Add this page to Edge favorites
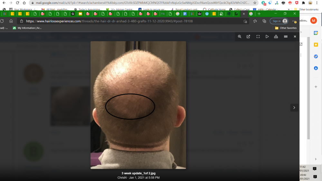The image size is (322, 181). pyautogui.click(x=245, y=21)
